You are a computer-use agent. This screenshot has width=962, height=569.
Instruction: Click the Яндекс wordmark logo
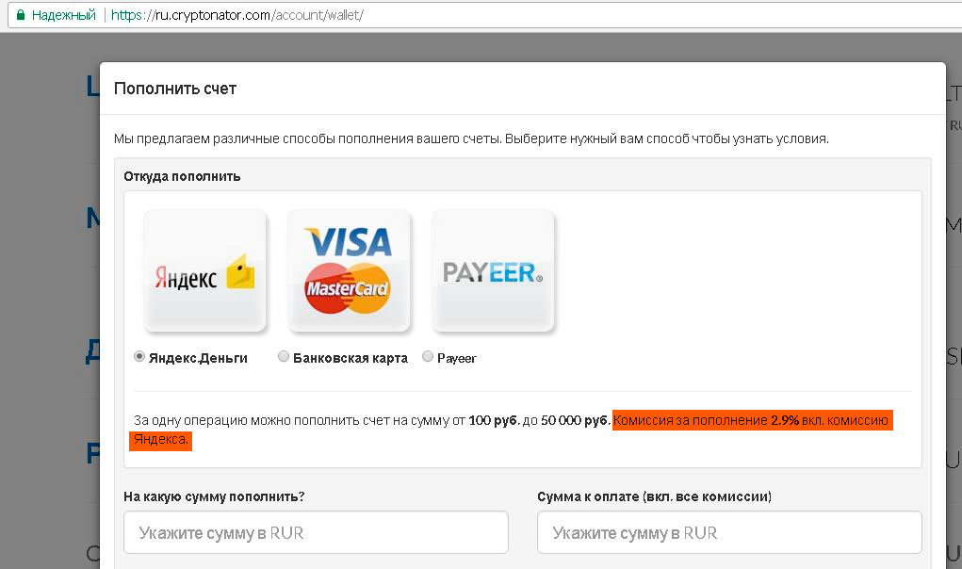click(x=186, y=278)
